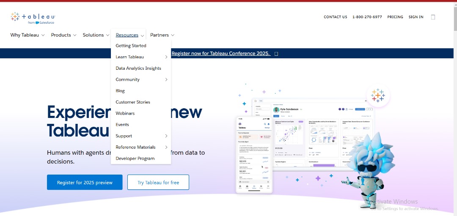Screen dimensions: 457x216
Task: Select Customer Stories menu item
Action: coord(133,102)
